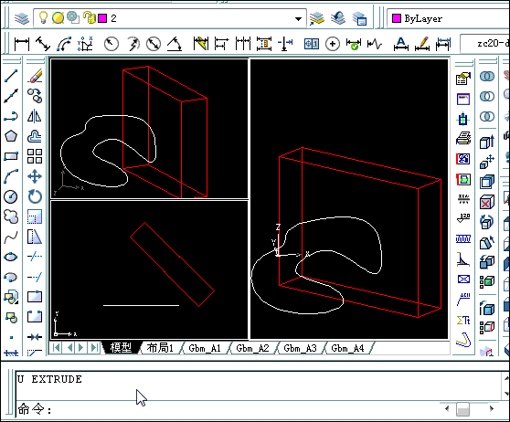
Task: Jump to last layout tab arrow
Action: click(94, 348)
